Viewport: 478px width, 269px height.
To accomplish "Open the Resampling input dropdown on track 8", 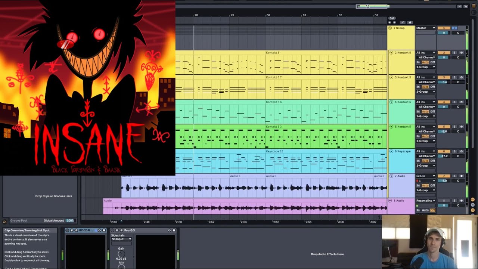I will coord(426,201).
